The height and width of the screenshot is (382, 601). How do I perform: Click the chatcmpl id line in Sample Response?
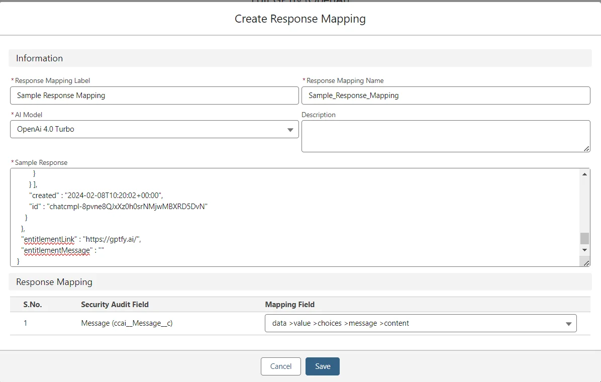118,207
